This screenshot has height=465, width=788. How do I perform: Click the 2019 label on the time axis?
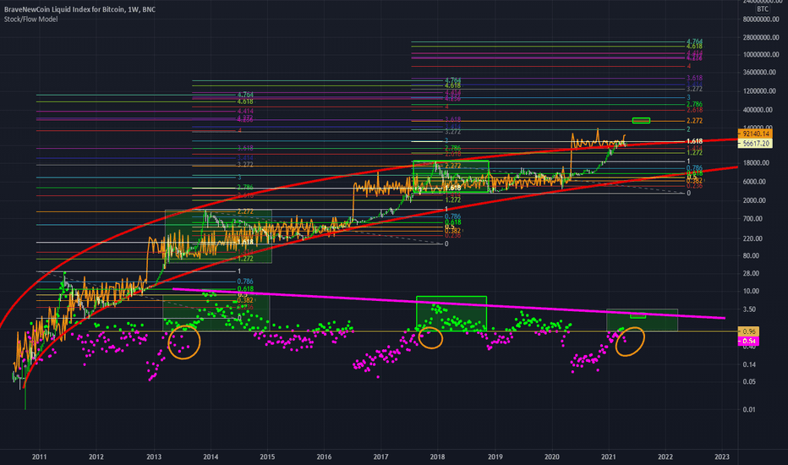pos(495,457)
